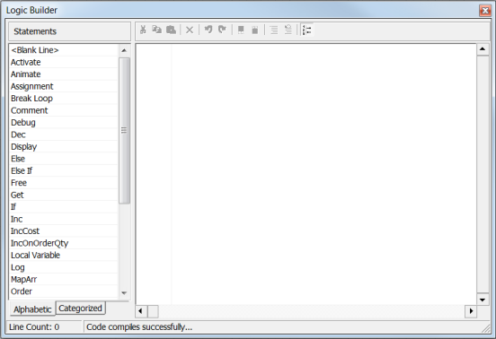Toggle the line numbers toolbar button

point(306,30)
